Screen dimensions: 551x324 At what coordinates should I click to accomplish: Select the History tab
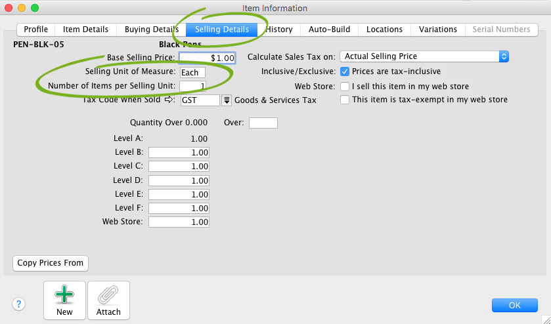279,30
